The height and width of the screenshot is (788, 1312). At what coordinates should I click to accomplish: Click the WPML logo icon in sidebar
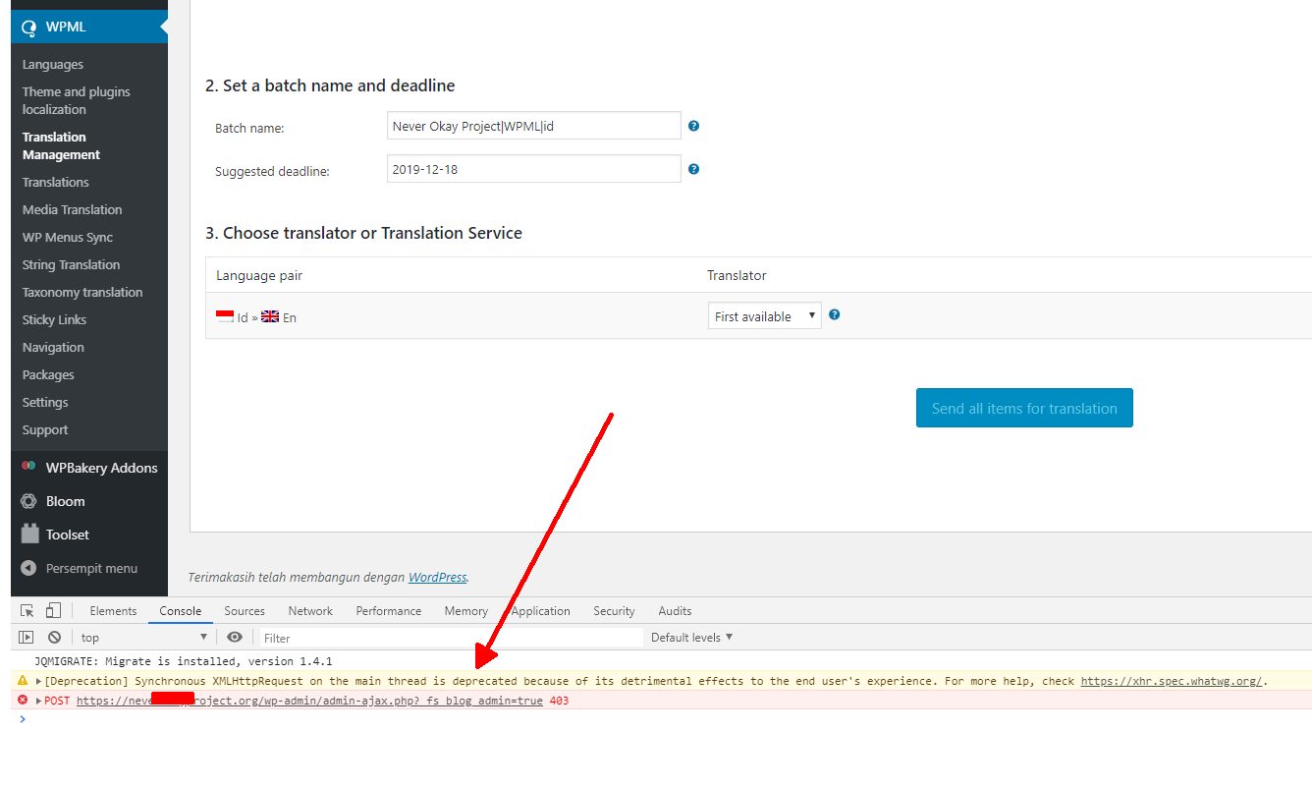click(28, 28)
